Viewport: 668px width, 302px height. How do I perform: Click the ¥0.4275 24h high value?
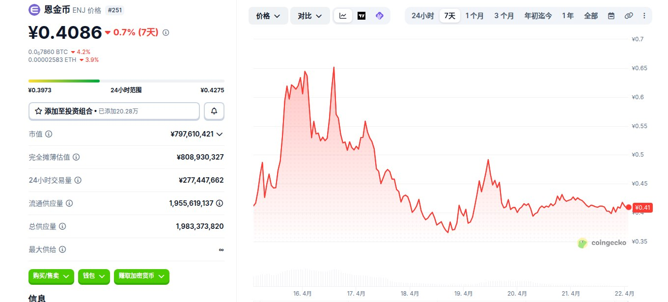[x=212, y=90]
